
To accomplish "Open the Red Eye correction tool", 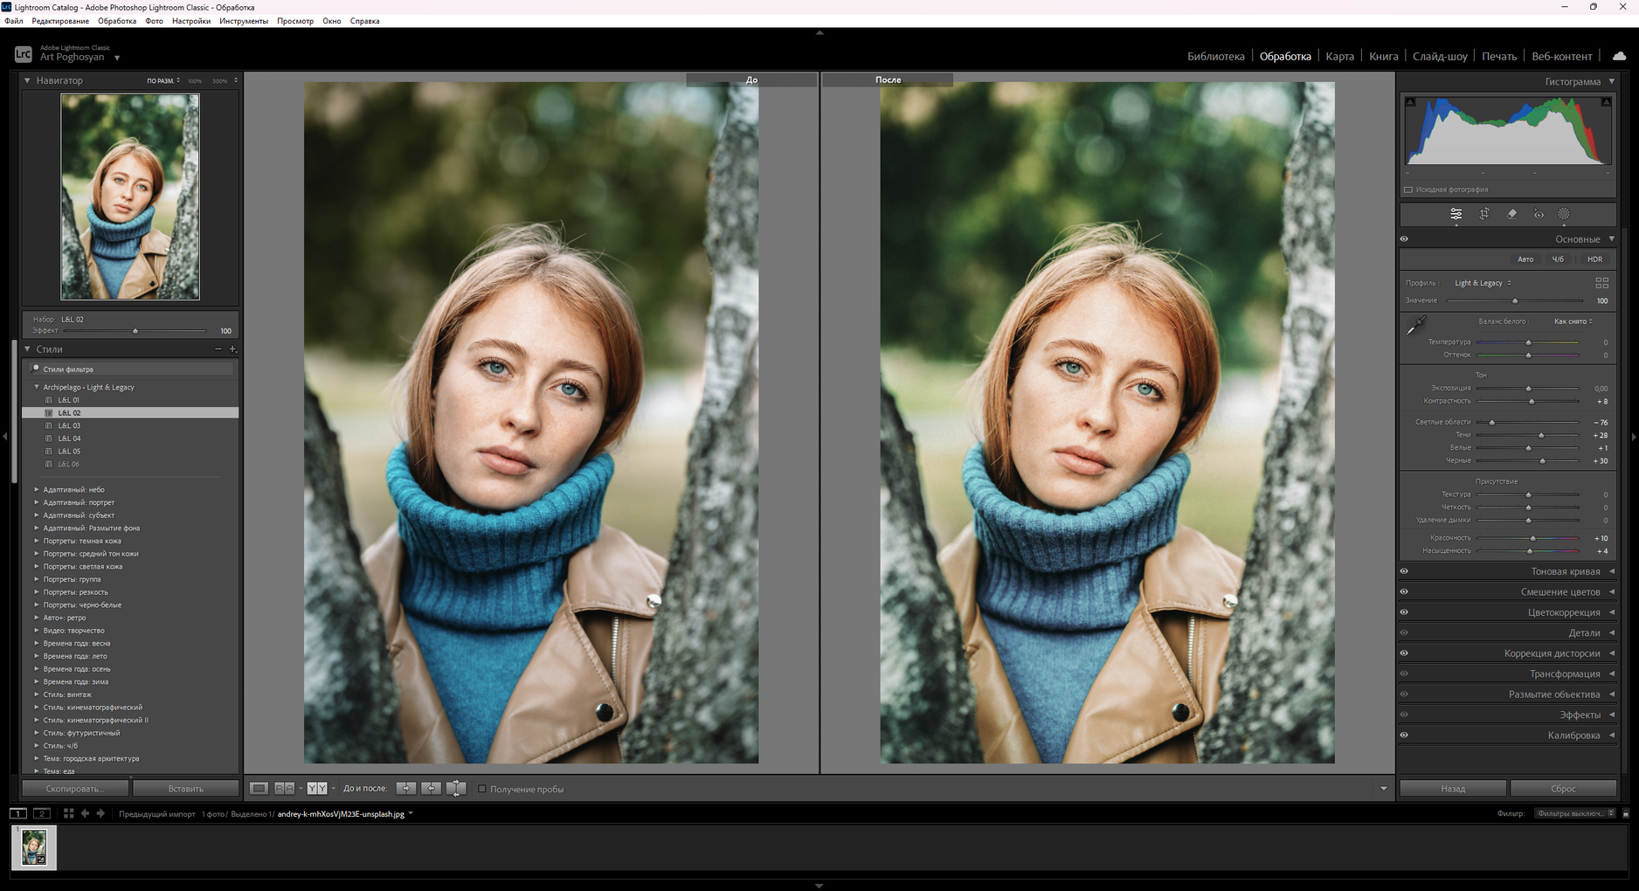I will coord(1539,214).
